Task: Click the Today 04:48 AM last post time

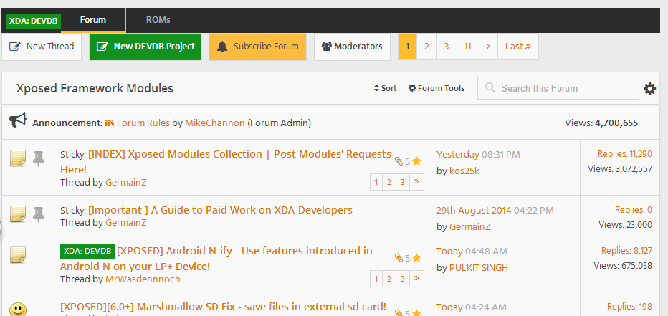Action: (472, 251)
